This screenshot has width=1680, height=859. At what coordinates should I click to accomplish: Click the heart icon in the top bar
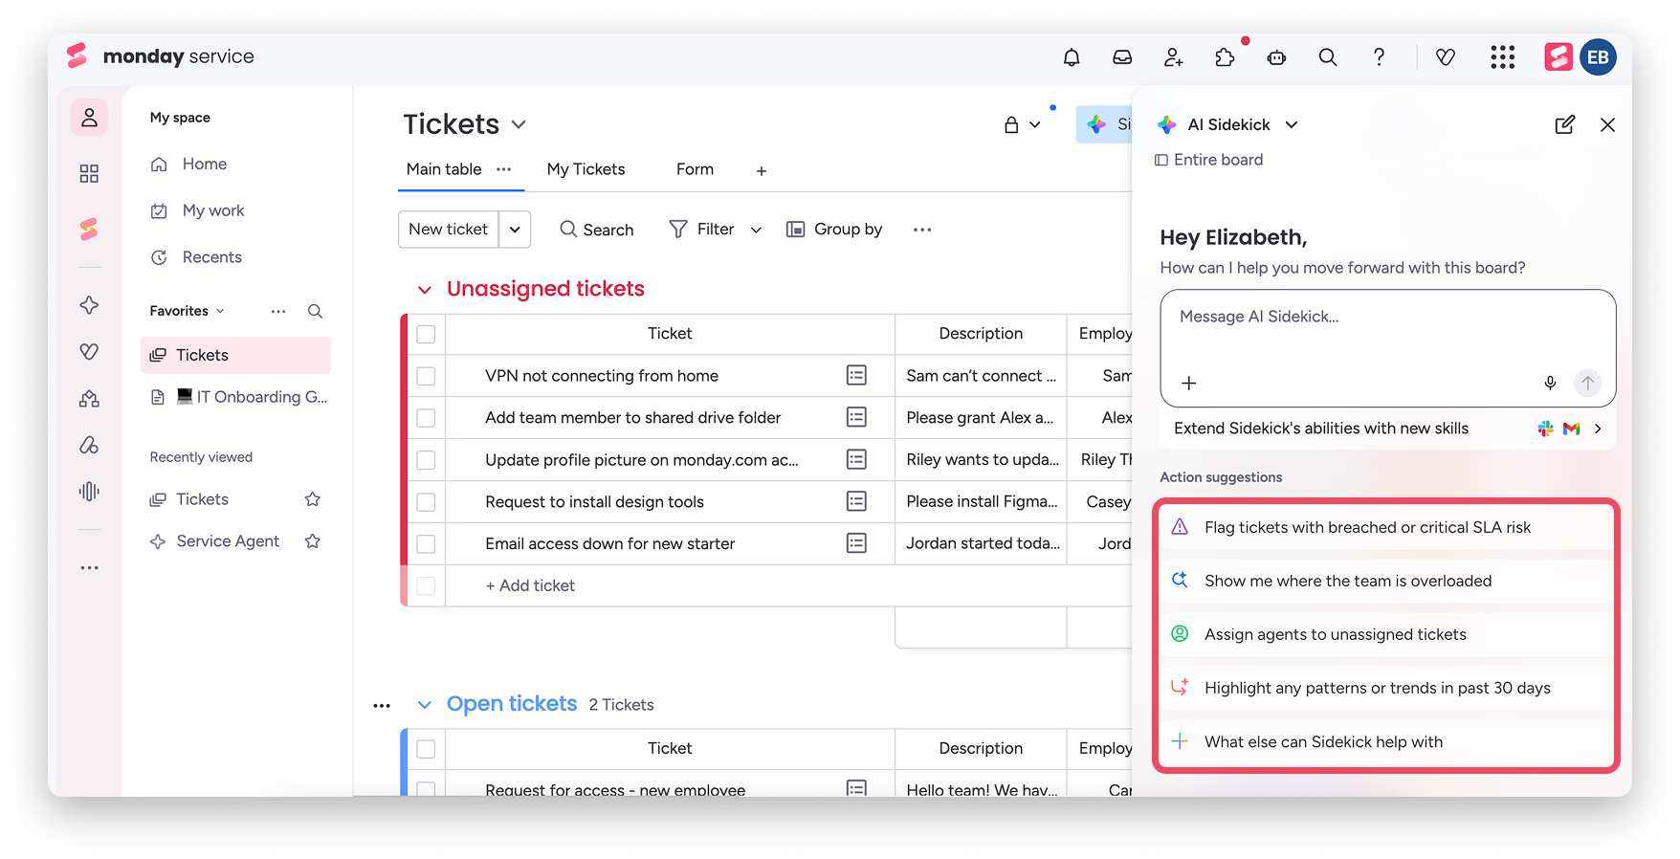click(x=1446, y=57)
